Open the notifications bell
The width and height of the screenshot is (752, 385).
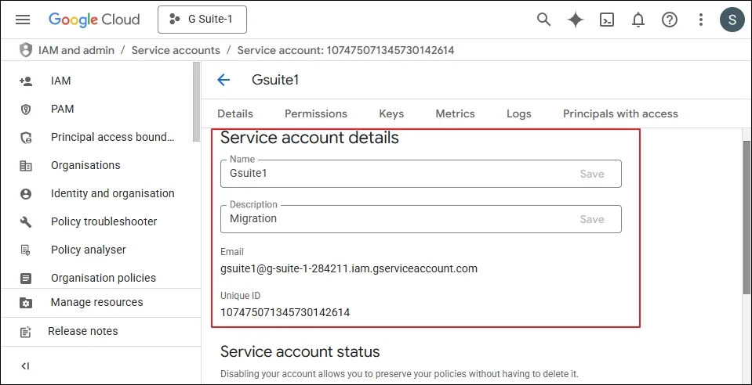pyautogui.click(x=638, y=20)
